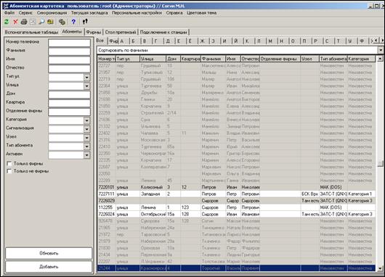Click the table's vertical scrollbar thumb
Image resolution: width=385 pixels, height=277 pixels.
pos(381,163)
